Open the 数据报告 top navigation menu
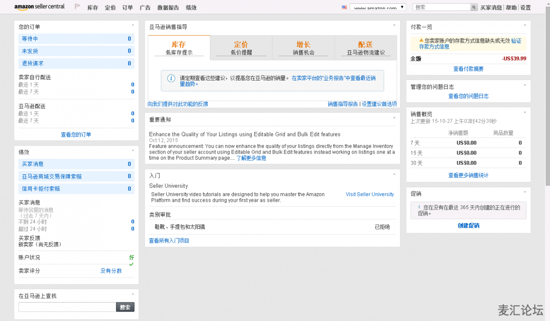The width and height of the screenshot is (550, 321). tap(168, 8)
